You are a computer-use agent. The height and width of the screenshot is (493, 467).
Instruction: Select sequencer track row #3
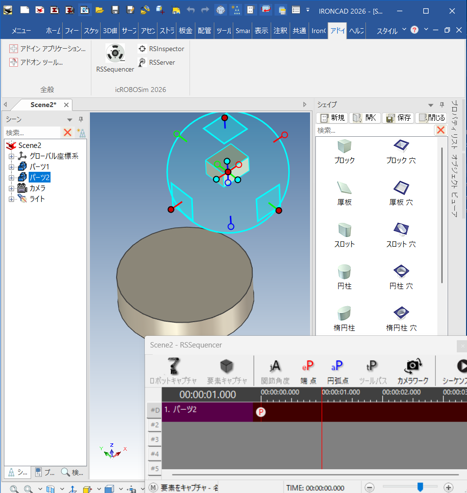[155, 439]
